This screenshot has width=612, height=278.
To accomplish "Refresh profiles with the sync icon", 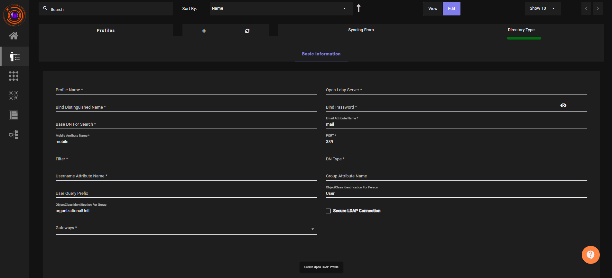I will pyautogui.click(x=247, y=31).
